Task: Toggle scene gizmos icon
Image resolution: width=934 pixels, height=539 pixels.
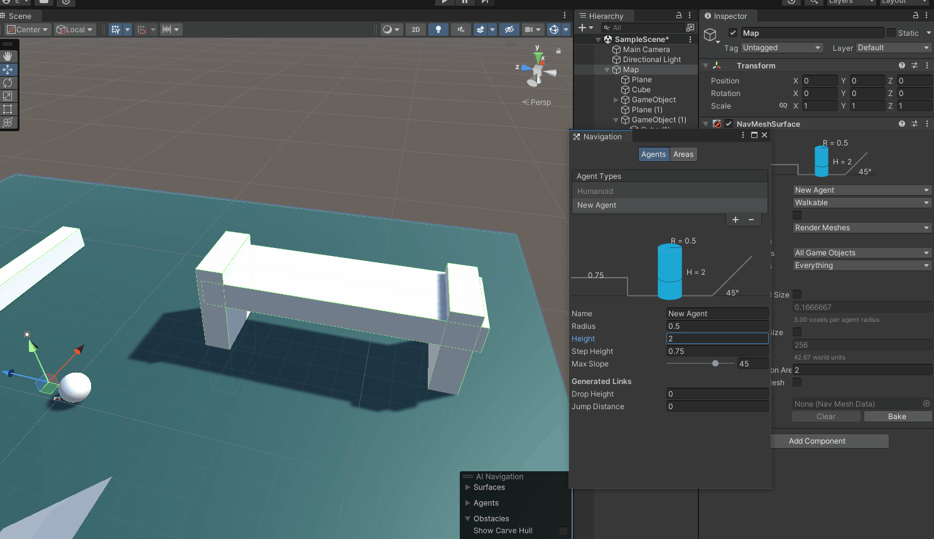Action: click(x=554, y=29)
